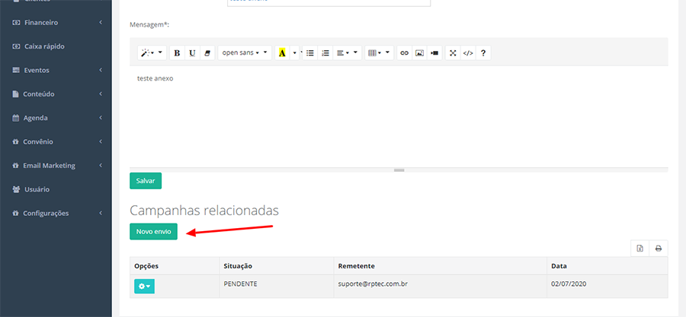Export the campaigns table to file
This screenshot has height=317, width=686.
640,249
